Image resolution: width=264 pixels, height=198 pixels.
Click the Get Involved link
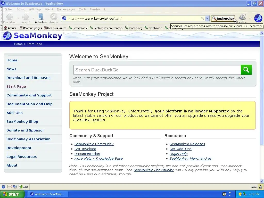pyautogui.click(x=85, y=149)
